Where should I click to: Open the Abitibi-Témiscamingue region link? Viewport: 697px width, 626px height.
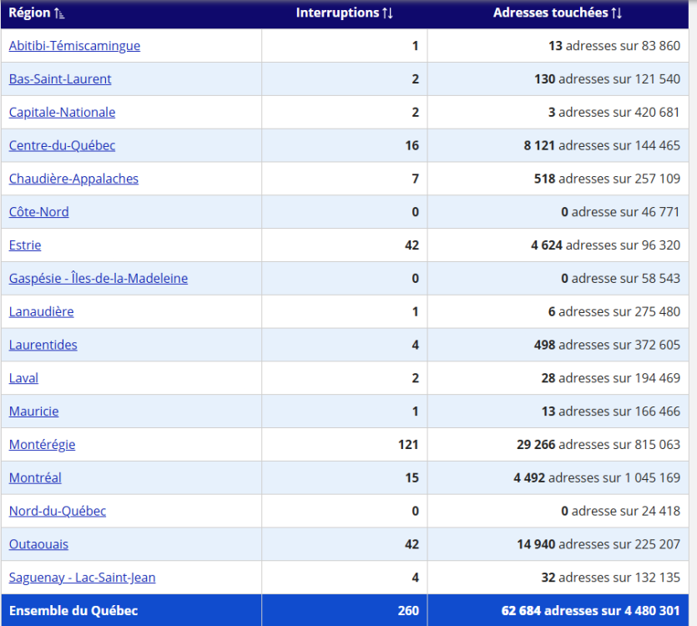pos(74,46)
